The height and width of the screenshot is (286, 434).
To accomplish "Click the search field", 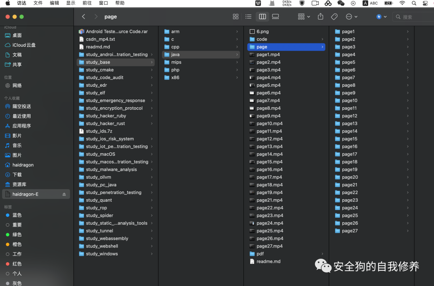I will click(413, 17).
